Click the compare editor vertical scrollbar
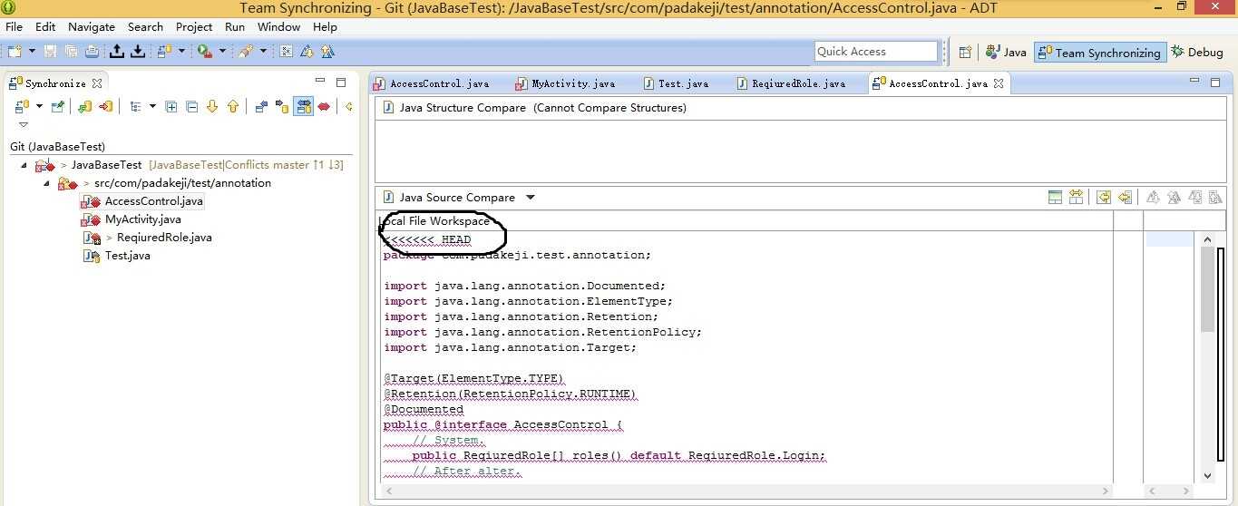Image resolution: width=1238 pixels, height=506 pixels. [1207, 357]
